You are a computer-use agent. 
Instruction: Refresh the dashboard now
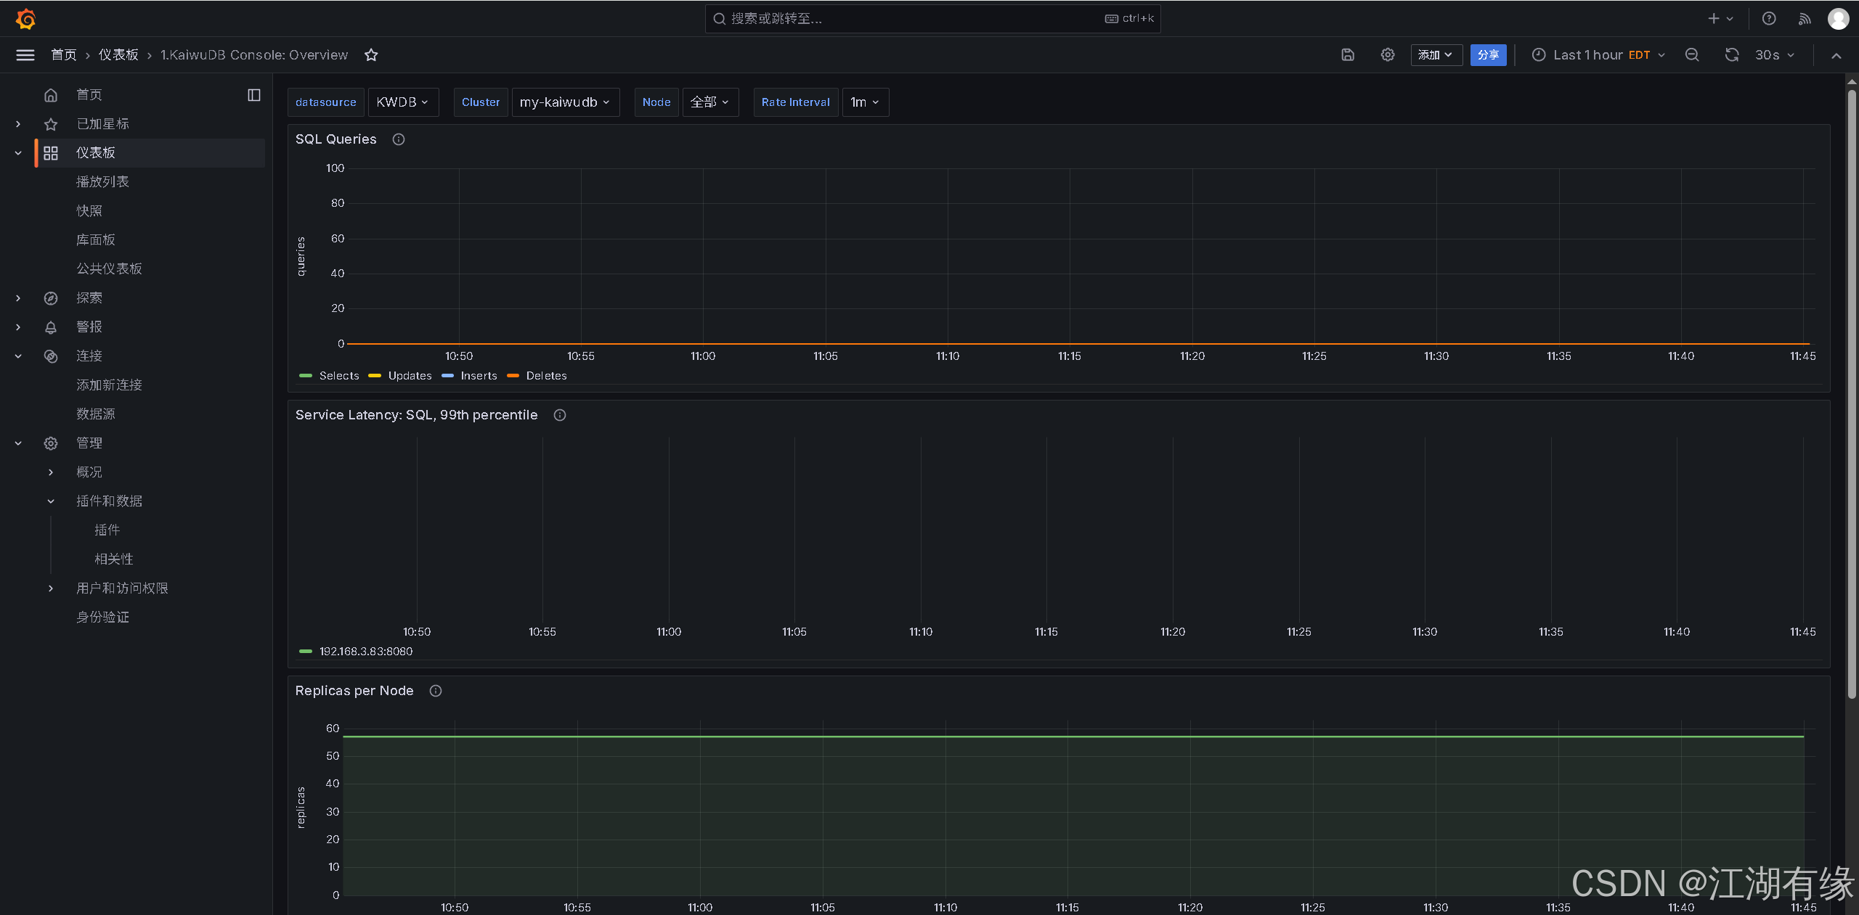[x=1732, y=55]
